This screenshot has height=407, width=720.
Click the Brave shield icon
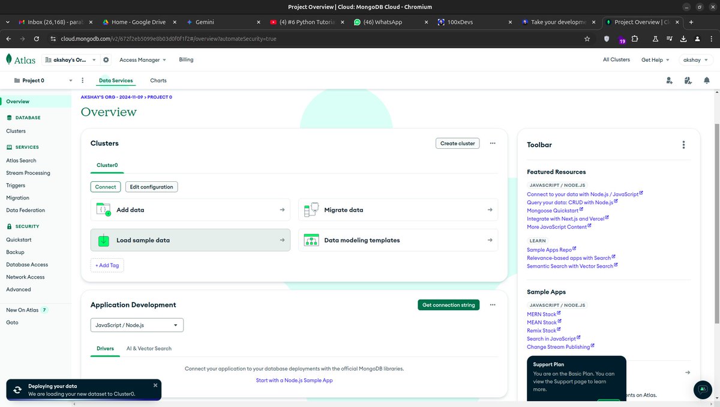click(607, 38)
